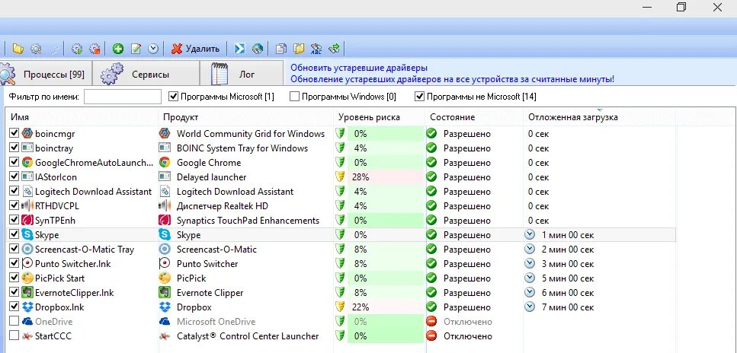Open the driver update link mentioning считанные минуты
Image resolution: width=737 pixels, height=353 pixels.
(452, 79)
